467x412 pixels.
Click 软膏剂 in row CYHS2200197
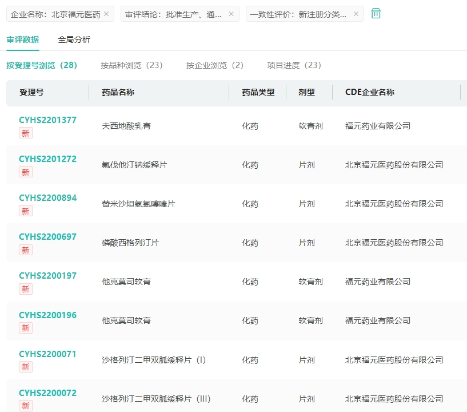click(310, 282)
